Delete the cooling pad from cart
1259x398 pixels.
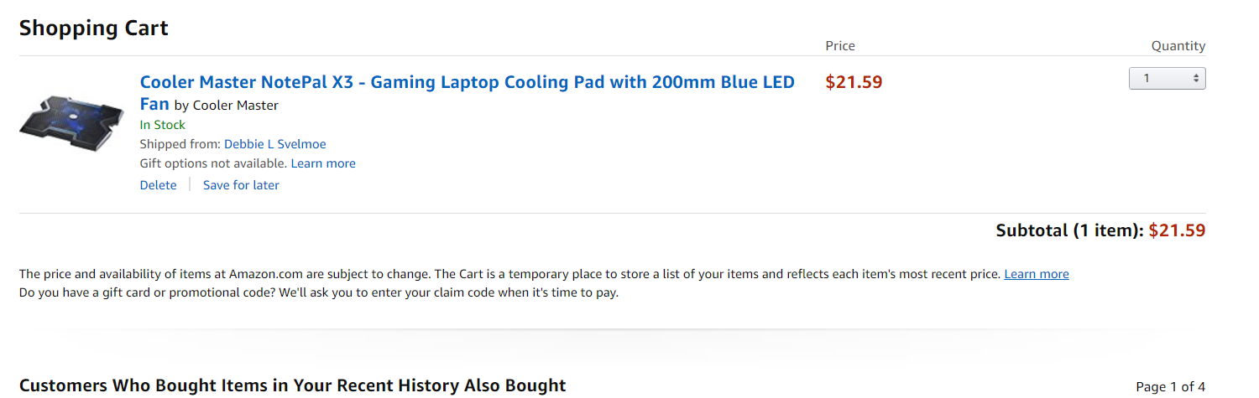158,185
